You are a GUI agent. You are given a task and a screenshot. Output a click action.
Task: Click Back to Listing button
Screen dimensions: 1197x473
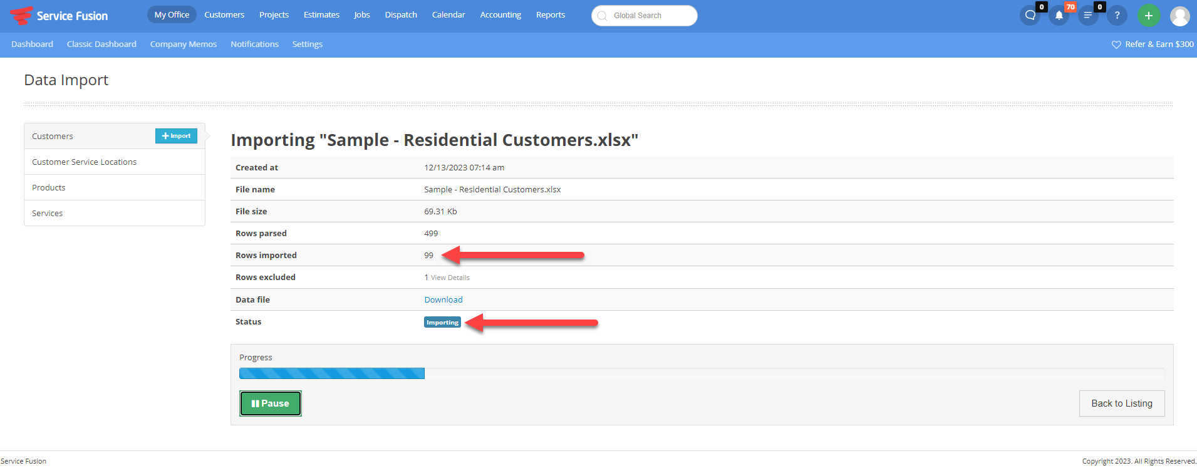pyautogui.click(x=1122, y=403)
